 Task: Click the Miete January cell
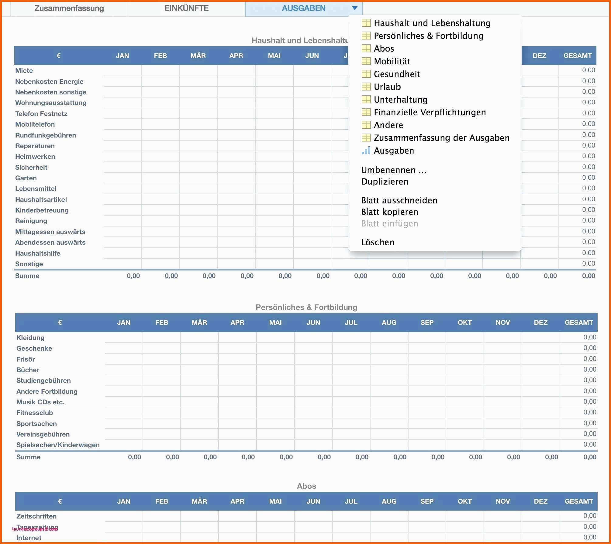click(123, 70)
